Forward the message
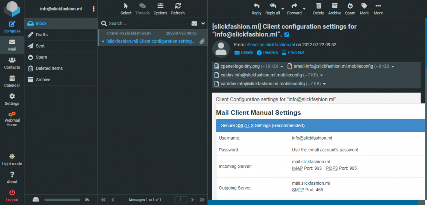This screenshot has height=205, width=427. point(294,9)
